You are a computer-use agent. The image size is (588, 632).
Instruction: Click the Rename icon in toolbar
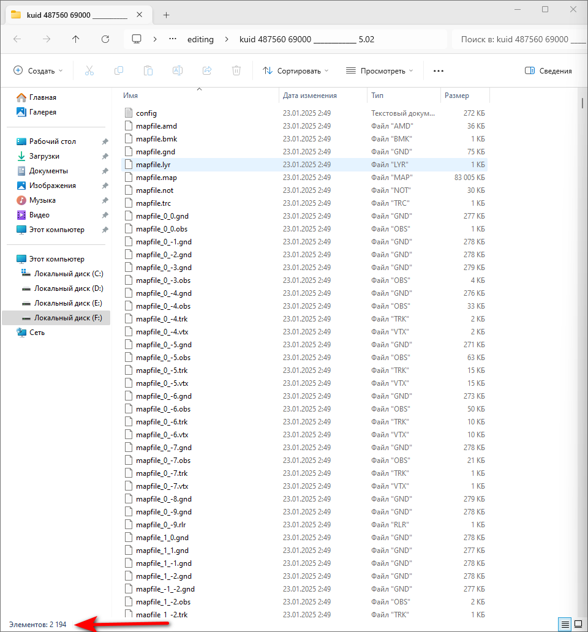pos(178,71)
